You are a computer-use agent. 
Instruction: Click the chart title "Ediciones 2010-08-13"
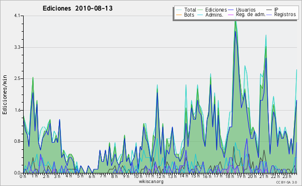(78, 9)
